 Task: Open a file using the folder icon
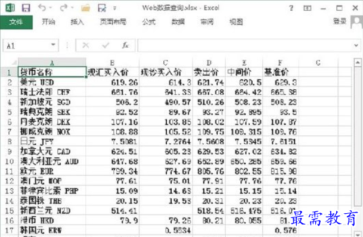pos(85,8)
